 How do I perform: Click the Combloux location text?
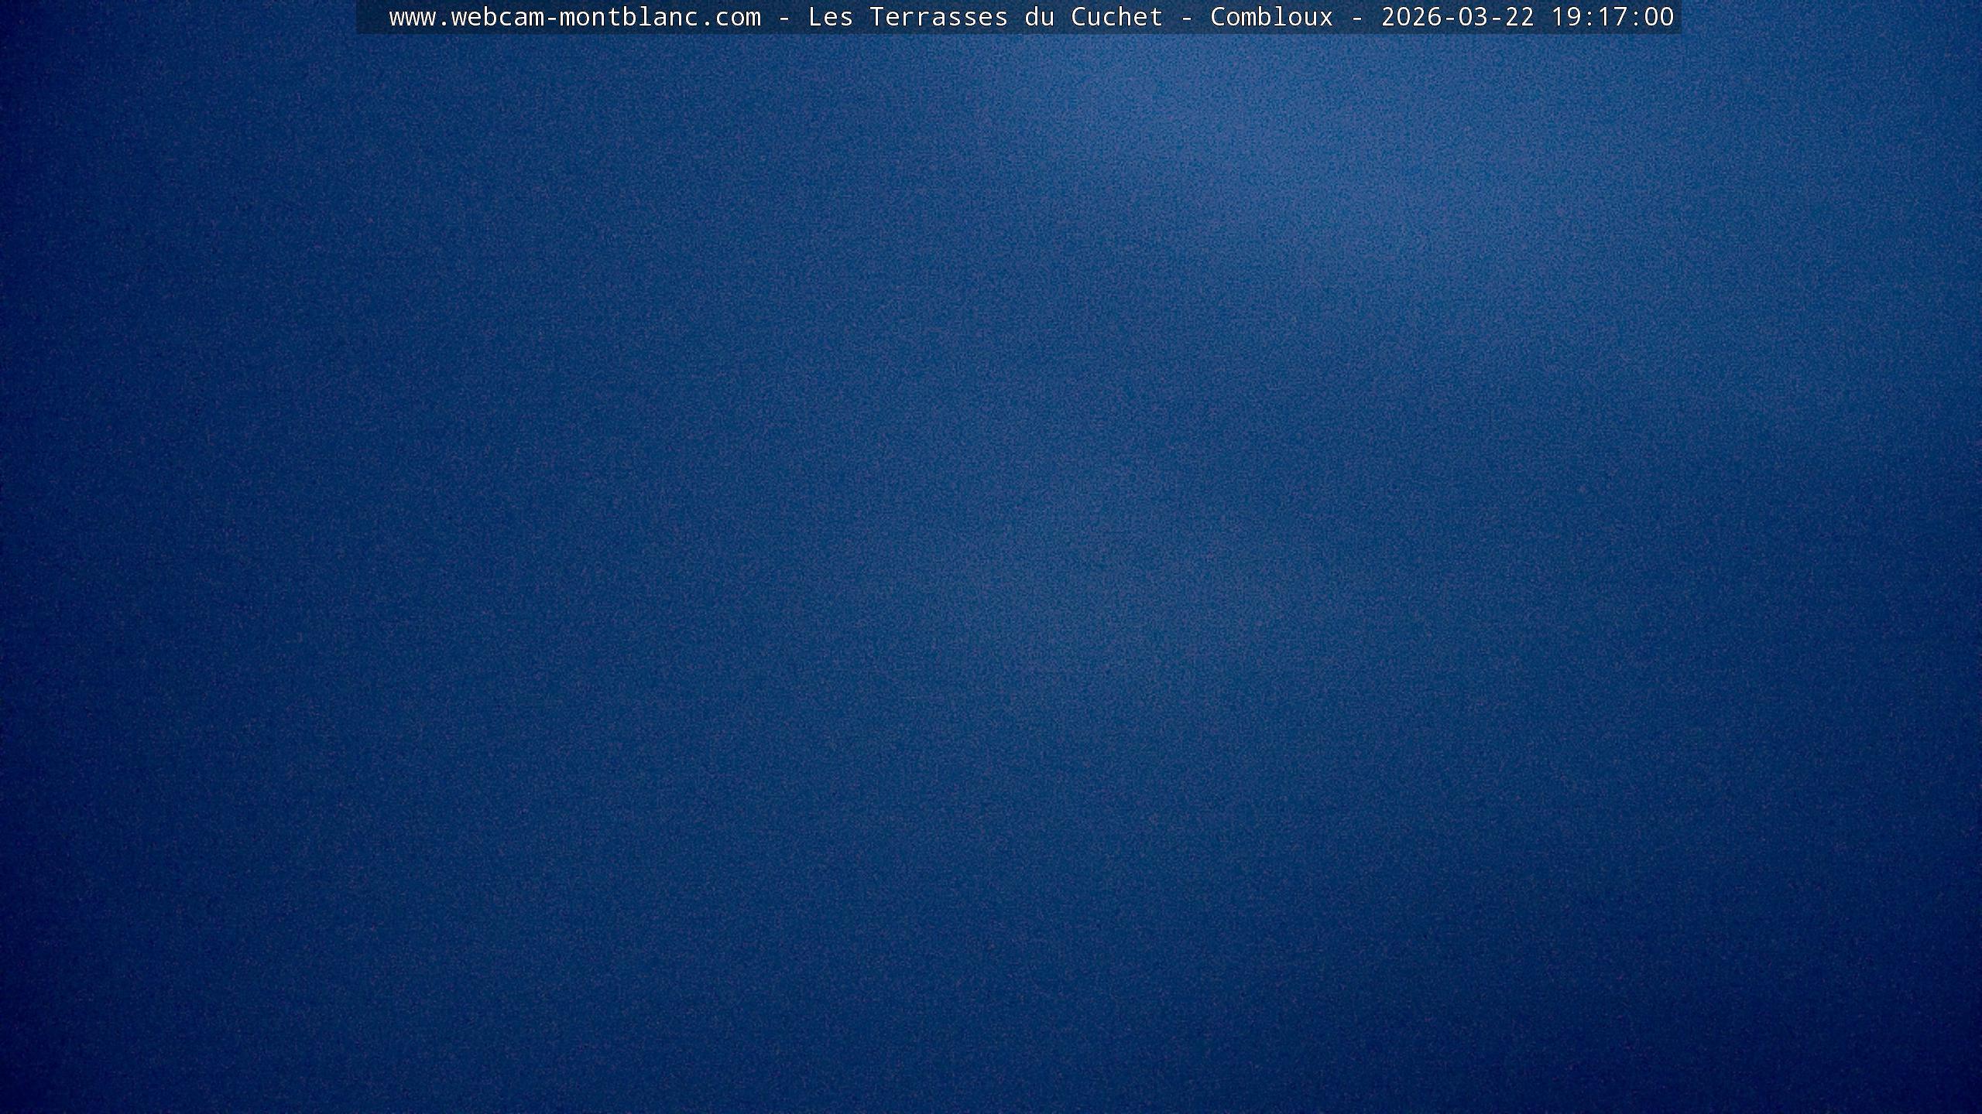1271,17
